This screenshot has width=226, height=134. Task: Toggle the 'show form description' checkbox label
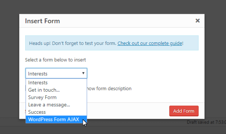click(x=109, y=88)
